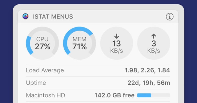Click the 142.0 GB free text
This screenshot has width=197, height=103.
(x=114, y=96)
